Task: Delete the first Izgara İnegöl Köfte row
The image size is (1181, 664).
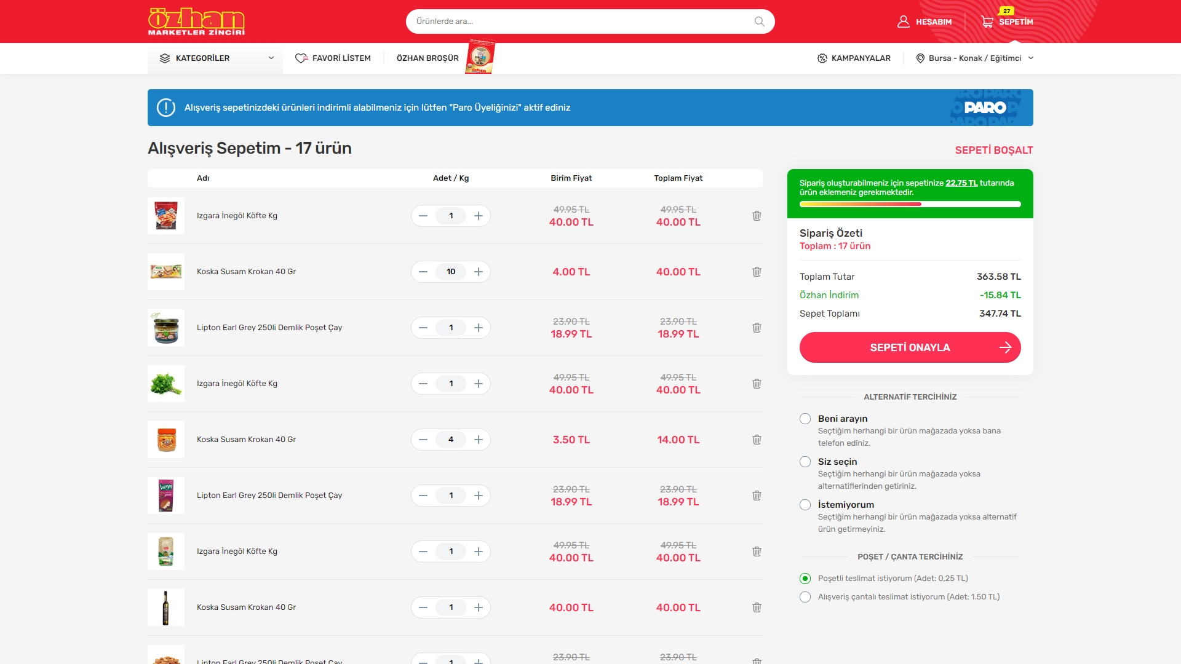Action: pos(757,216)
